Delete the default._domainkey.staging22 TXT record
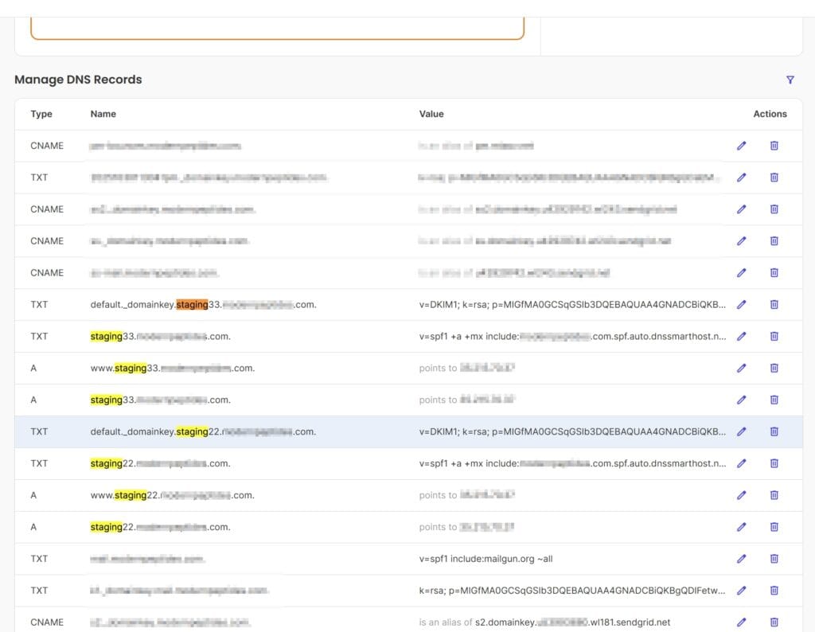Image resolution: width=815 pixels, height=632 pixels. point(774,431)
